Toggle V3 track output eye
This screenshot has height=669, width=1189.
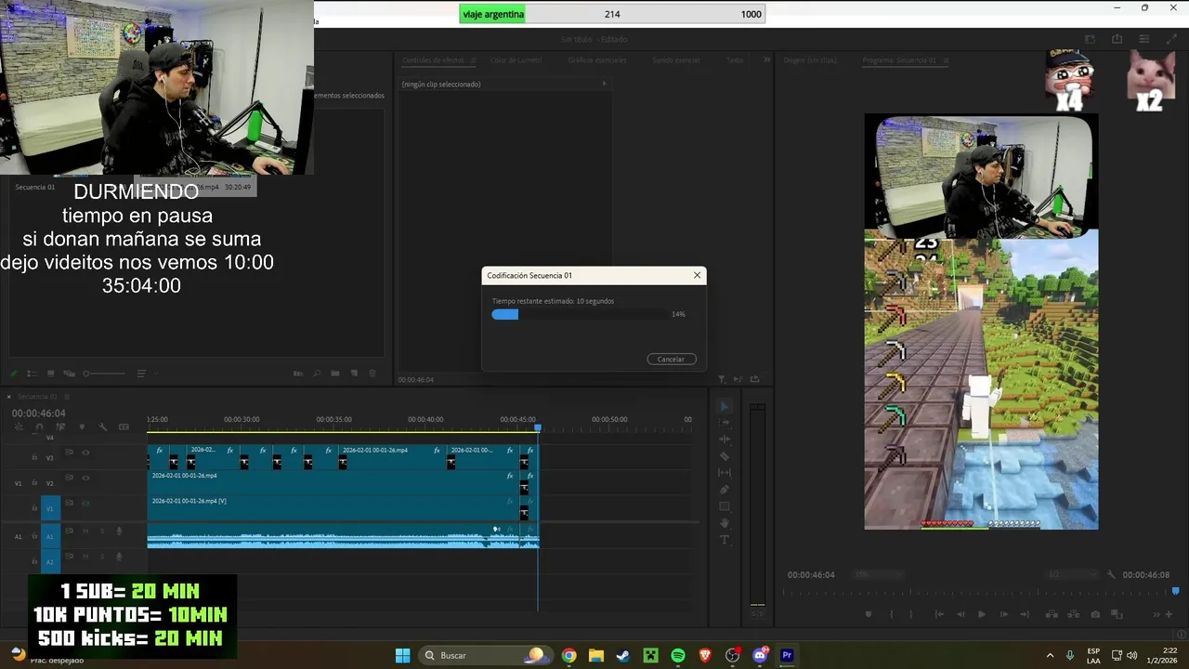[x=85, y=453]
